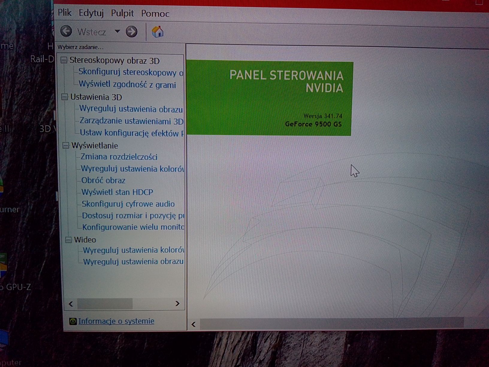Open the Wstecz history dropdown arrow
This screenshot has width=489, height=367.
click(117, 31)
